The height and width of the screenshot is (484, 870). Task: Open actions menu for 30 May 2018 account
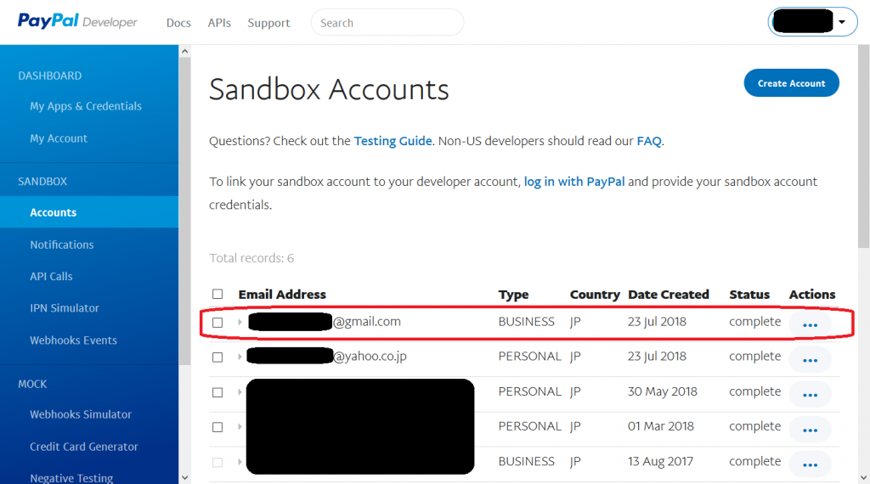pos(810,394)
